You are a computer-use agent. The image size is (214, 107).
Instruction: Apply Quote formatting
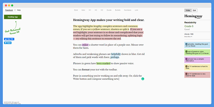(x=109, y=10)
